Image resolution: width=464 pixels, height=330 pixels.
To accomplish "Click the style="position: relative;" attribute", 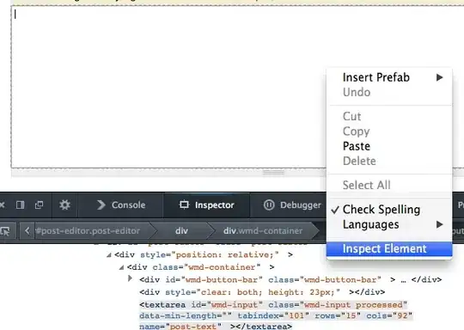I will point(210,255).
